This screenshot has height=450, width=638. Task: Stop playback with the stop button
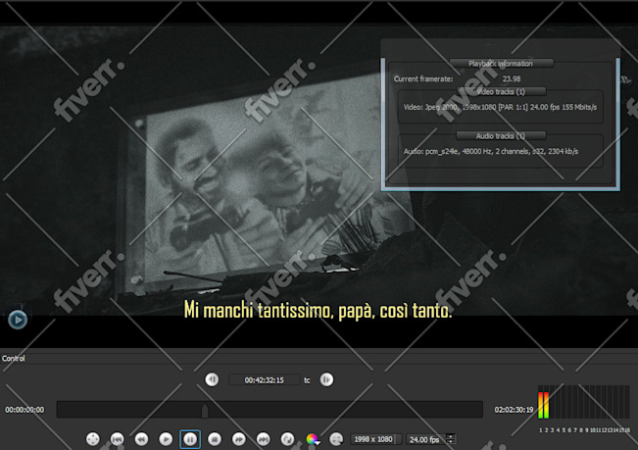(215, 439)
